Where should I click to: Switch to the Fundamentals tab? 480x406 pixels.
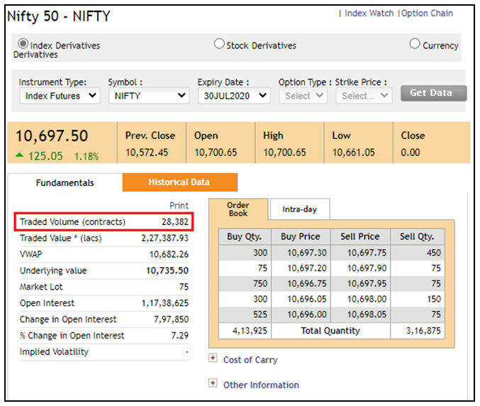coord(65,182)
